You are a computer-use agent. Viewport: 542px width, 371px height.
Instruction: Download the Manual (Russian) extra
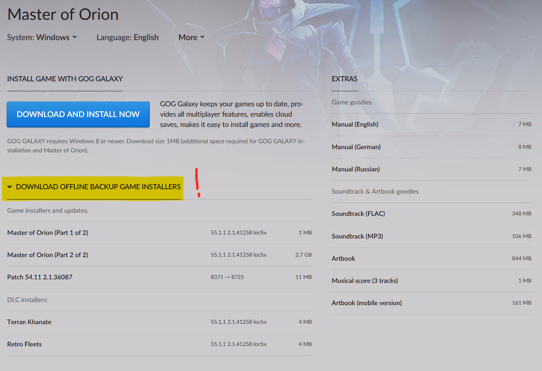(356, 169)
